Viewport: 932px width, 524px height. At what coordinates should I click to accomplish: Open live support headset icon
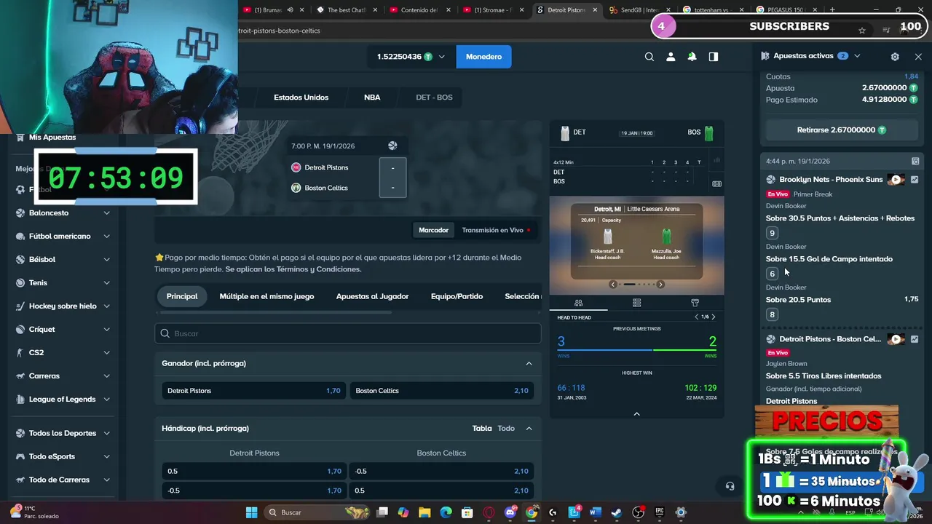(730, 486)
